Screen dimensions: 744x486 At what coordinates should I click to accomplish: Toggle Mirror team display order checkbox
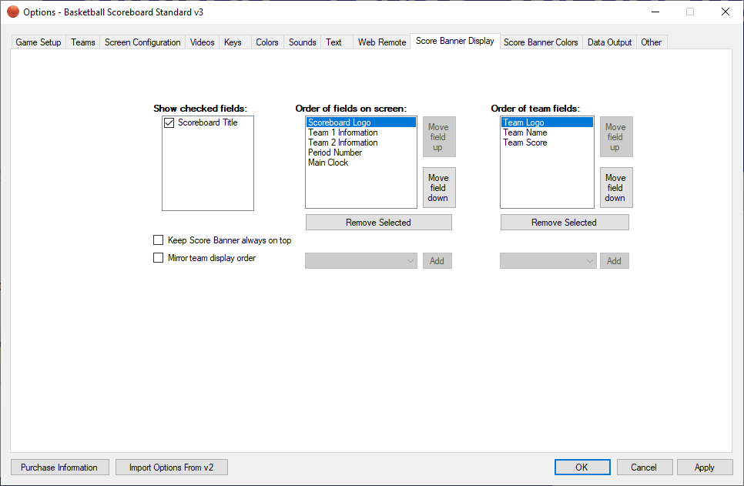[x=159, y=258]
